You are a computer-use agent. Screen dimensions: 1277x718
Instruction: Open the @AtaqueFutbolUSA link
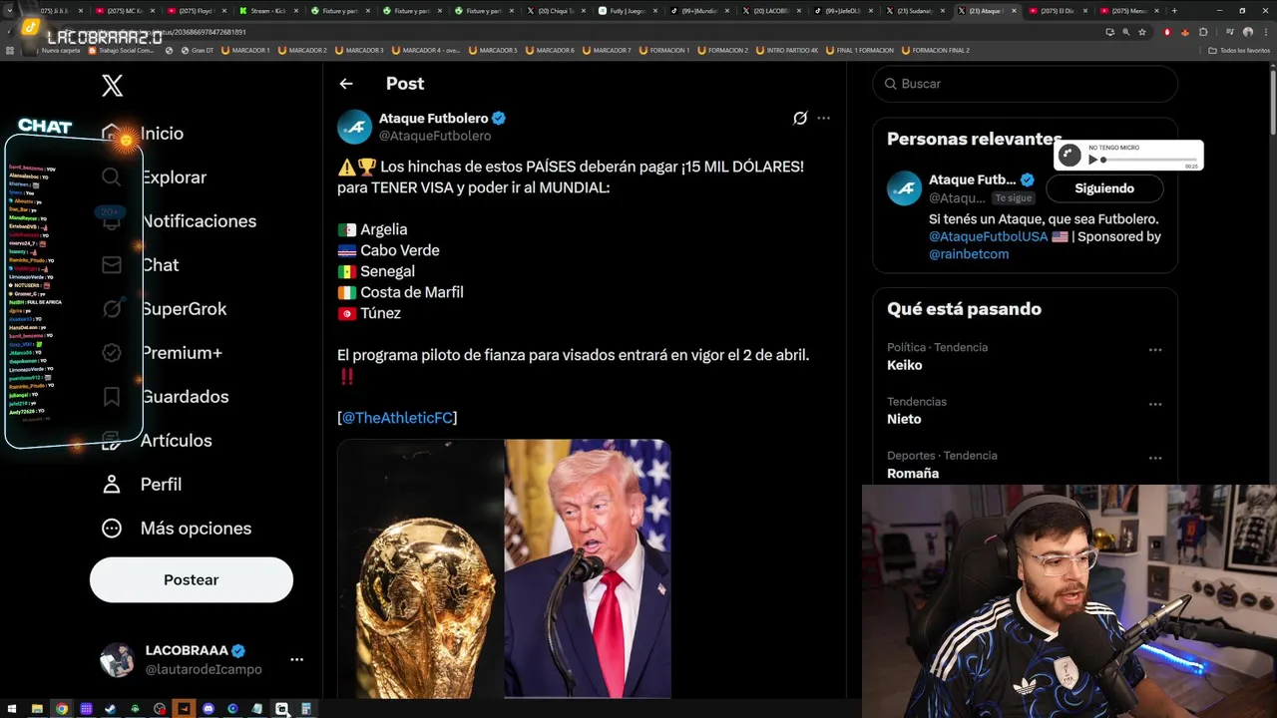click(987, 236)
